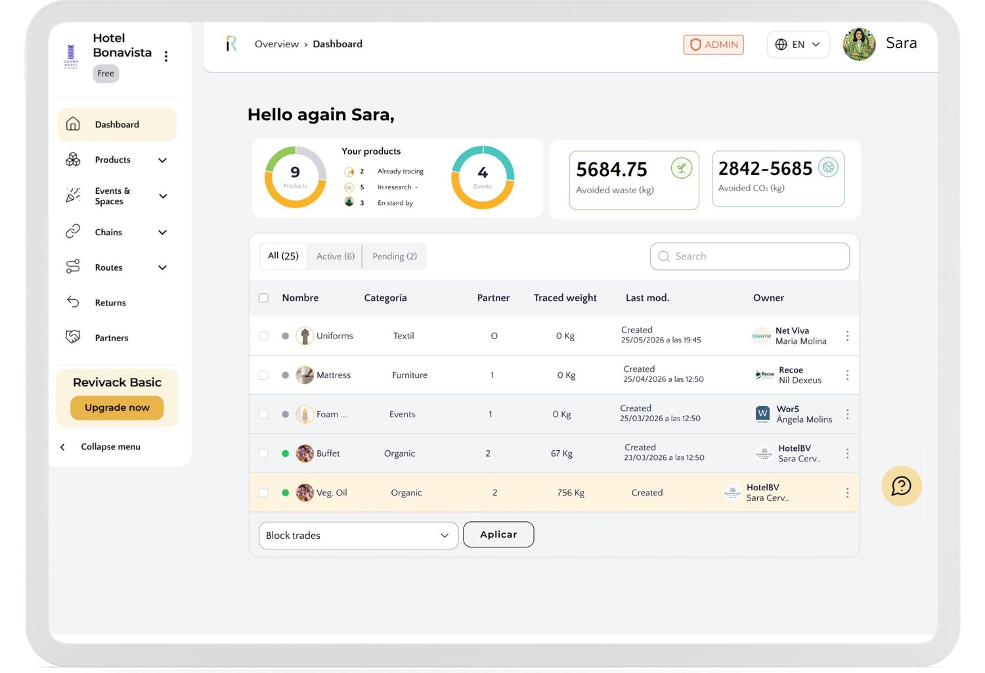Viewport: 985px width, 673px height.
Task: Click the Returns arrow icon in sidebar
Action: (x=73, y=302)
